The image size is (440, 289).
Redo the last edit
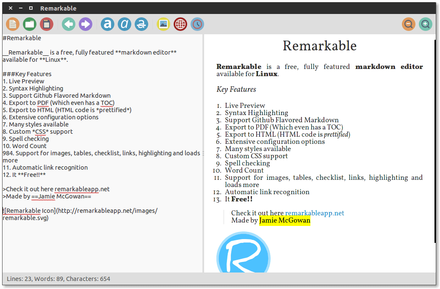click(x=85, y=24)
